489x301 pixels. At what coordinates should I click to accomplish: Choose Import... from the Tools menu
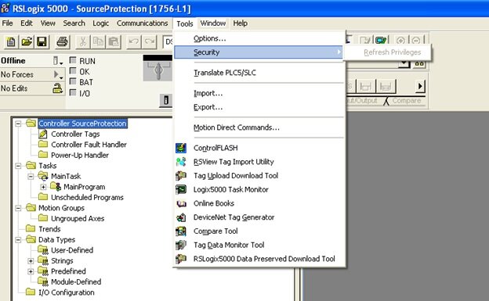click(x=259, y=93)
